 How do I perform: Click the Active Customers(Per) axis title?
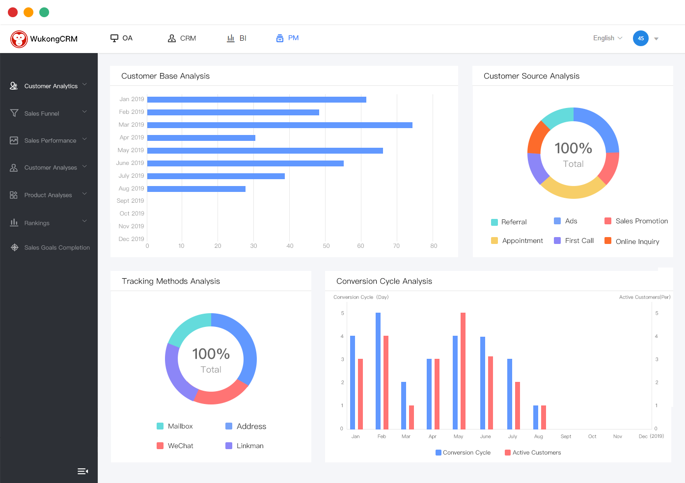(x=645, y=297)
